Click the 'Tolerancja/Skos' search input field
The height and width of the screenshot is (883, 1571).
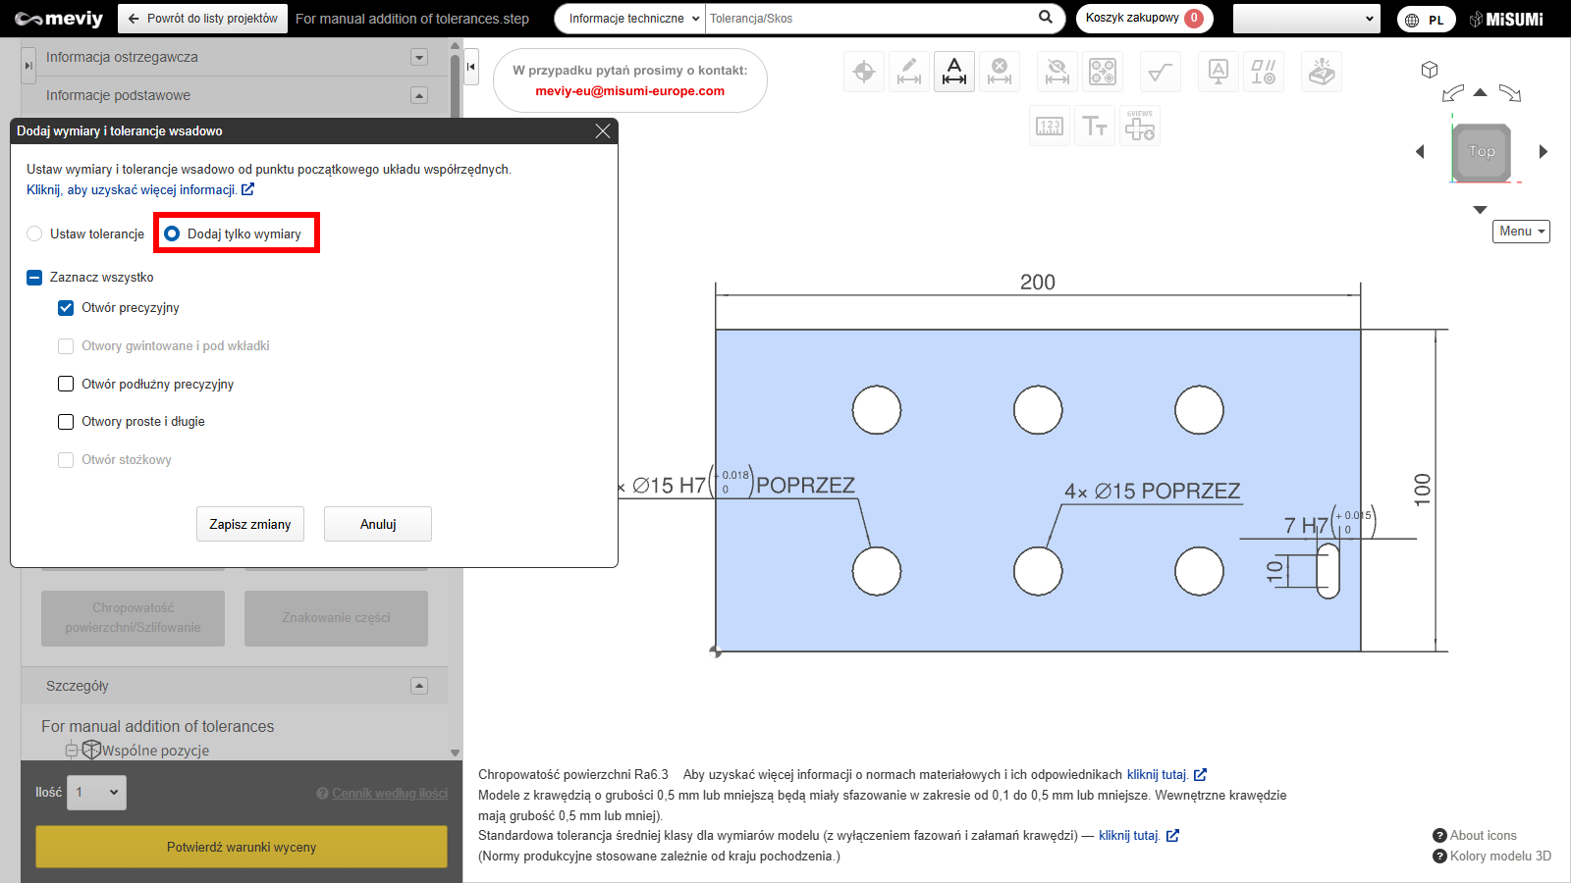[869, 19]
